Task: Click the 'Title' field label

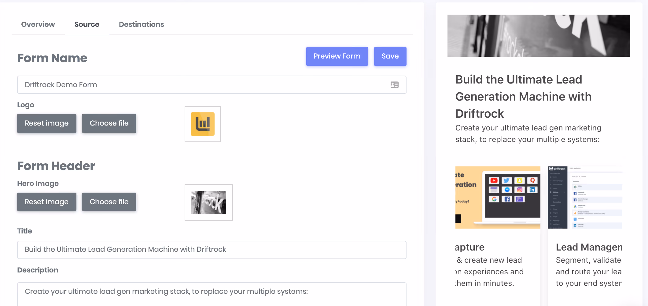Action: click(24, 231)
